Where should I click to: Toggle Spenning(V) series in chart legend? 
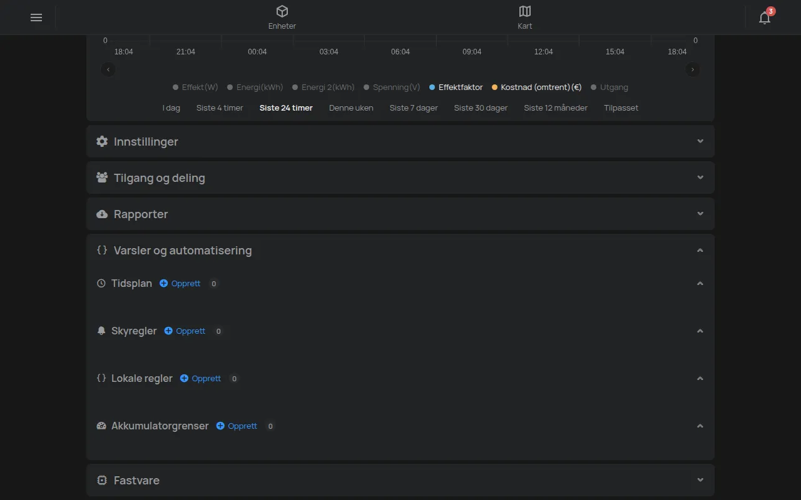click(x=392, y=87)
